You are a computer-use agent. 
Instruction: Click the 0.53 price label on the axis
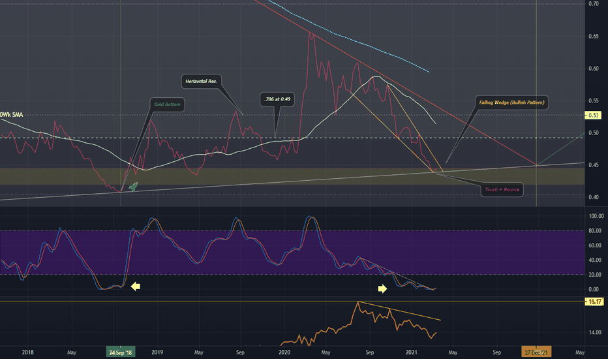(593, 116)
